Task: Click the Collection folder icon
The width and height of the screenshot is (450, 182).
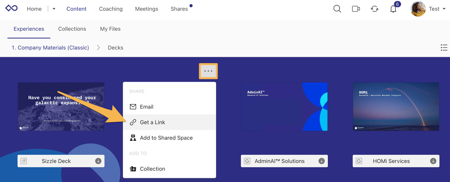Action: coord(133,169)
